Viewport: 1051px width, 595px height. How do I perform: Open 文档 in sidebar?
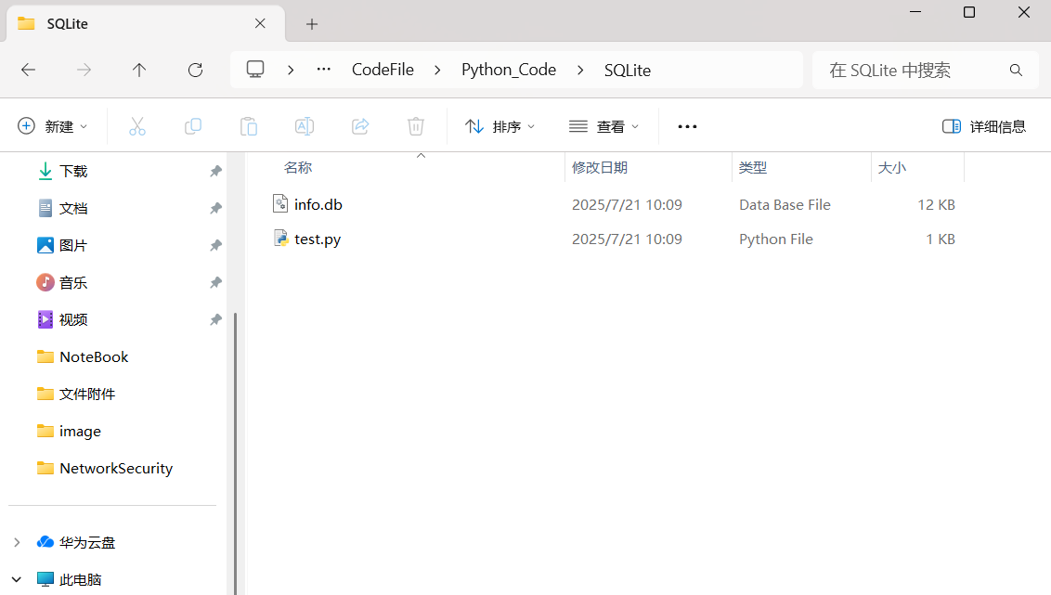click(x=73, y=208)
